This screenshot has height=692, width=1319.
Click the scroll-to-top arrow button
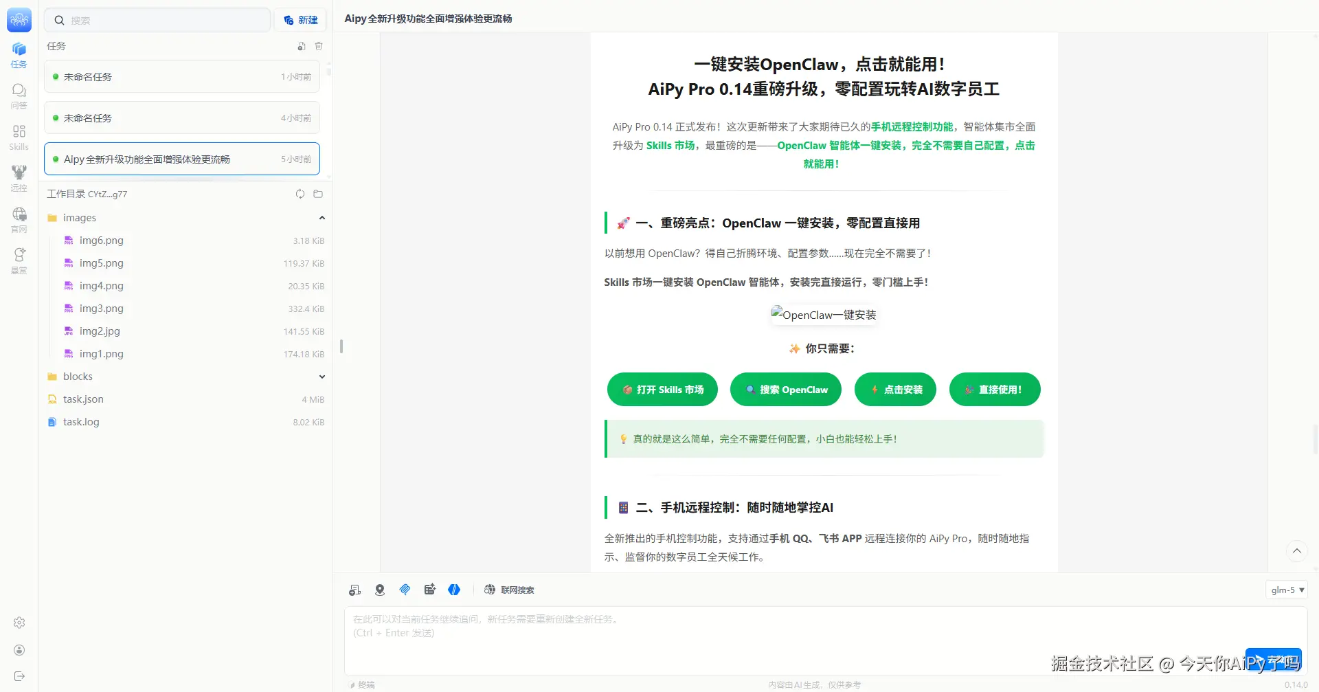coord(1297,551)
